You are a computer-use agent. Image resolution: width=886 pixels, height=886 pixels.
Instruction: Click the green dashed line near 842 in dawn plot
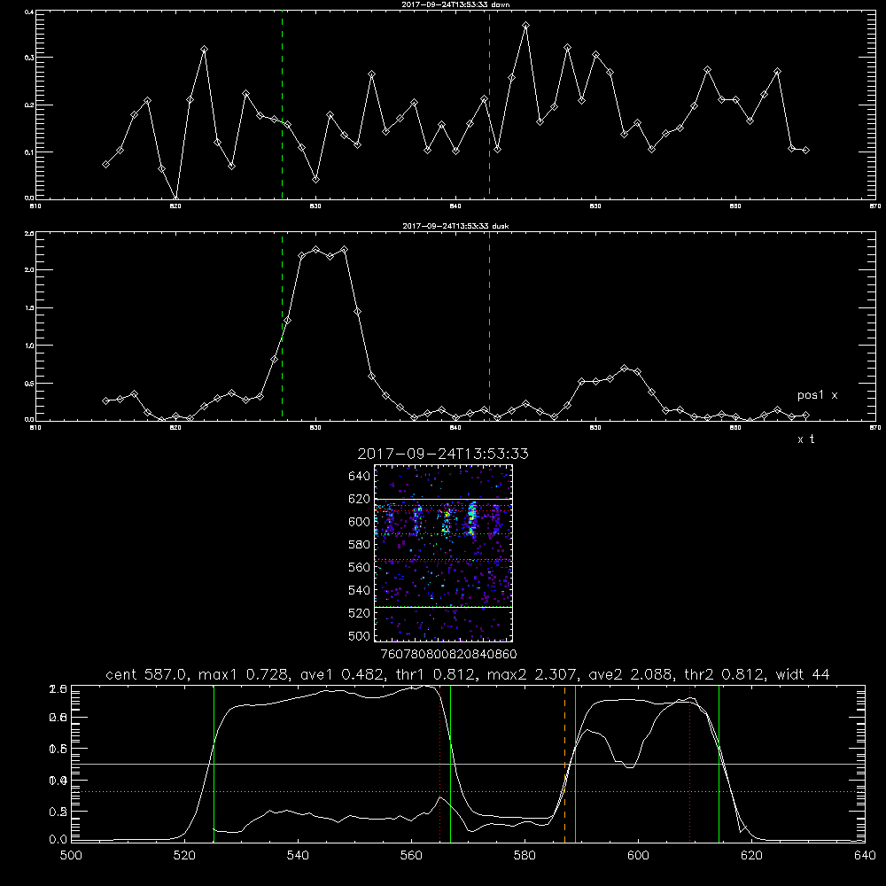click(x=489, y=105)
